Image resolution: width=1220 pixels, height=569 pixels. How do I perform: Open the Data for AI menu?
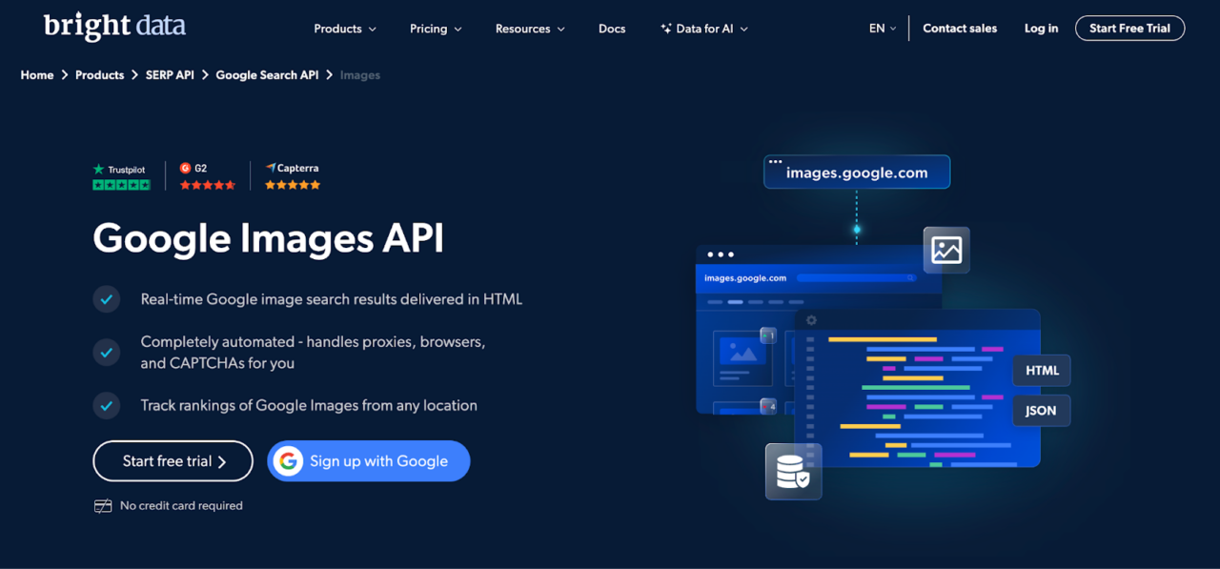coord(704,29)
